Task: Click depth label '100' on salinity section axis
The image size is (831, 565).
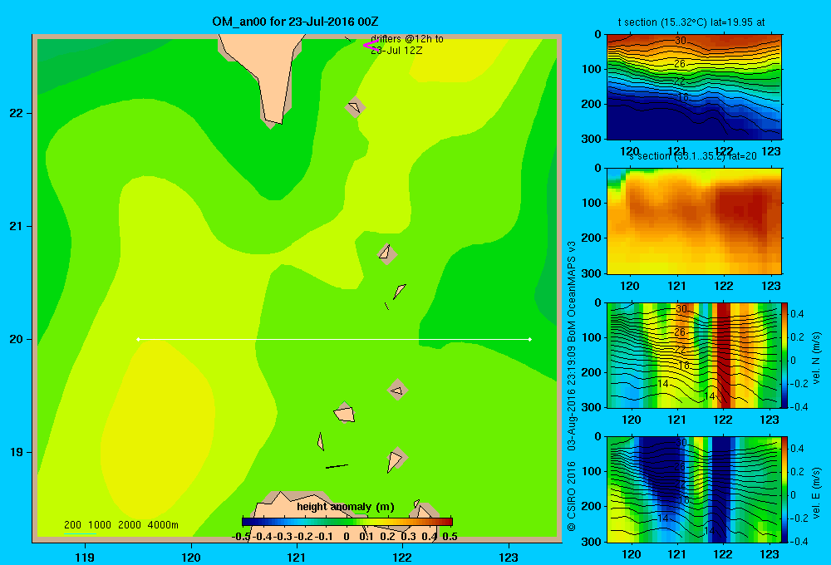Action: [x=591, y=203]
